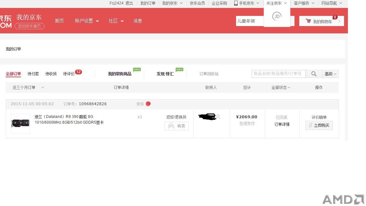Click the search magnifier icon in order search
Screen dimensions: 366x206
click(314, 74)
